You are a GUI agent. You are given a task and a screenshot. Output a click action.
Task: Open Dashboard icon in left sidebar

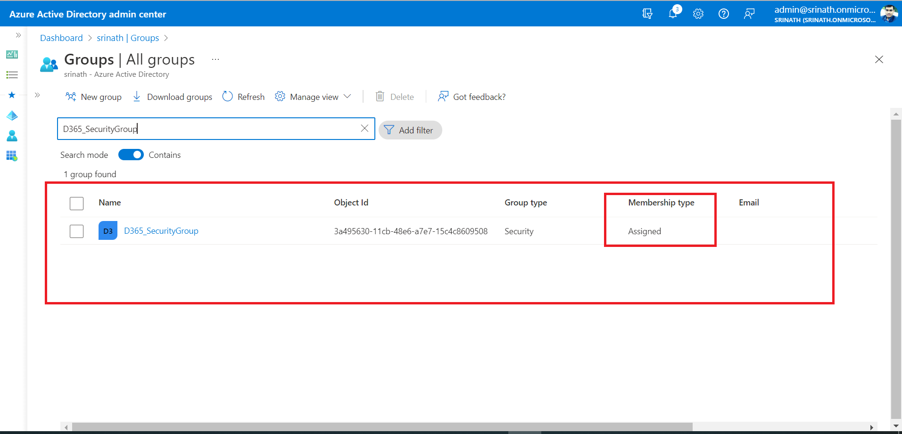tap(12, 55)
